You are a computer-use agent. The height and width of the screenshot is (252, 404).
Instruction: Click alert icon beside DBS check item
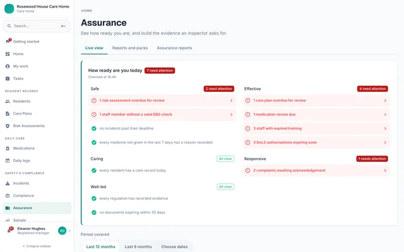94,115
